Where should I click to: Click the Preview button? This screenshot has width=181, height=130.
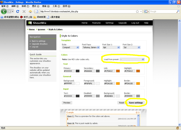click(67, 103)
